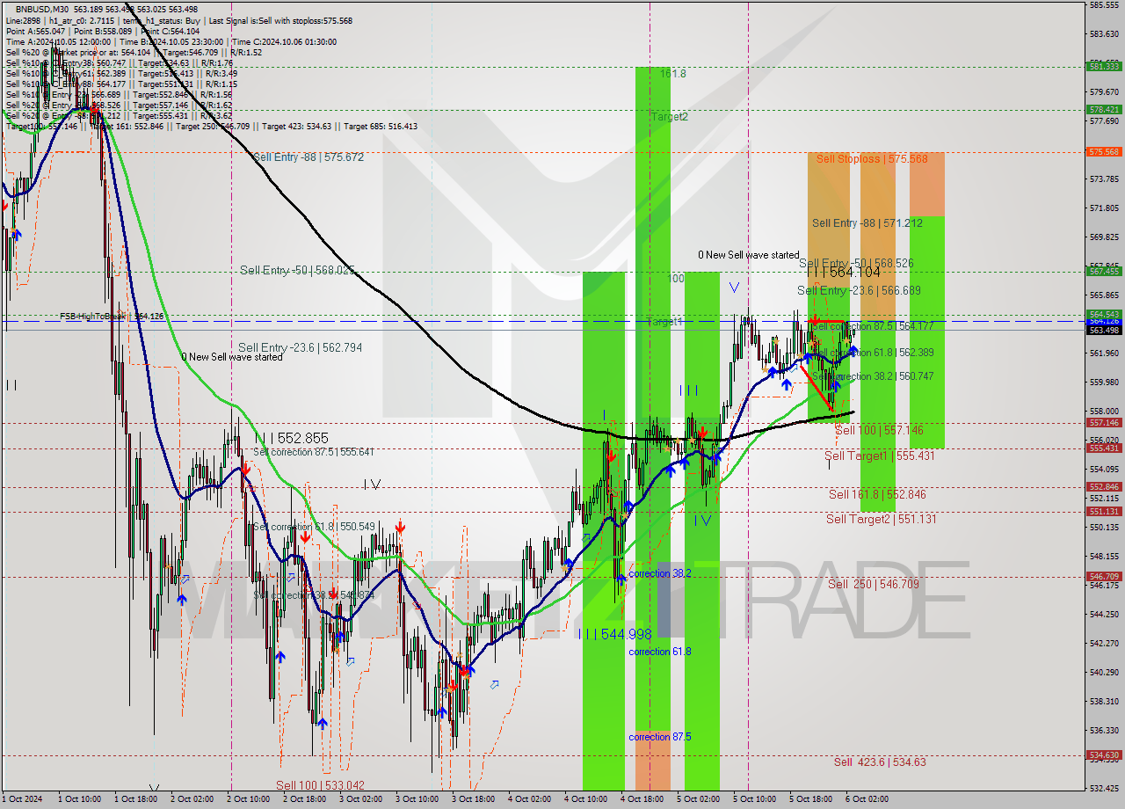Click the '| | | 564.104' wave label
Screen dimensions: 1125x809
[843, 273]
